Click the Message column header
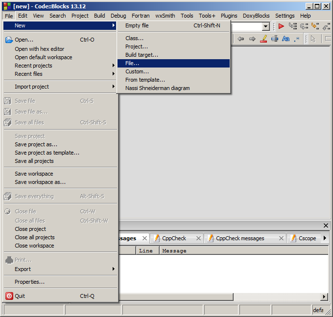333x317 pixels. pos(174,250)
